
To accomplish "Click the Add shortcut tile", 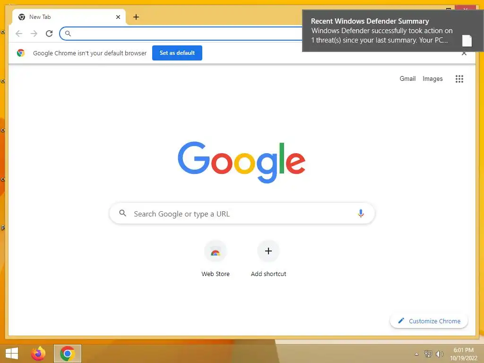I will tap(268, 259).
